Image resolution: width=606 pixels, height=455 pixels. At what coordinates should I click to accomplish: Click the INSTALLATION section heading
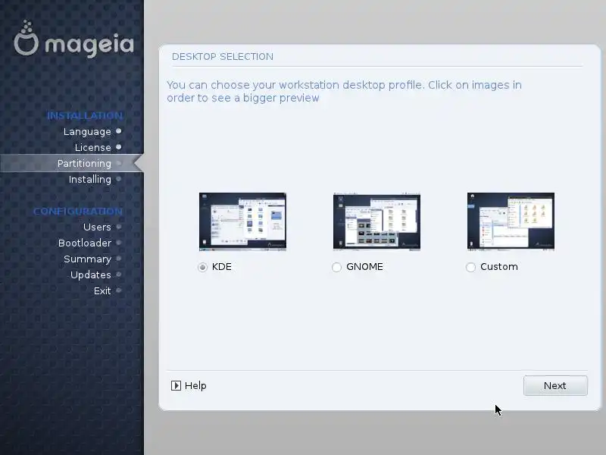85,115
